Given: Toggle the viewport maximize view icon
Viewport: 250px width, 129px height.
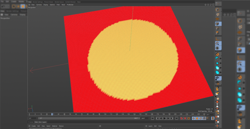Looking at the screenshot, I should click(213, 5).
